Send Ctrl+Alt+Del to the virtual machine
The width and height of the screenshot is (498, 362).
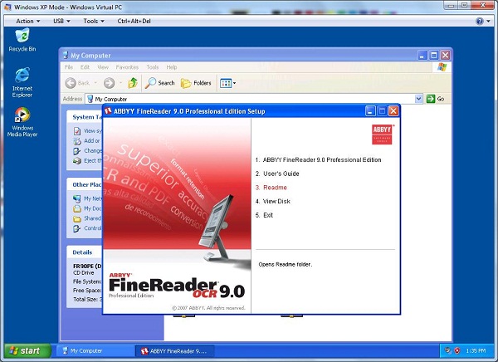point(134,21)
